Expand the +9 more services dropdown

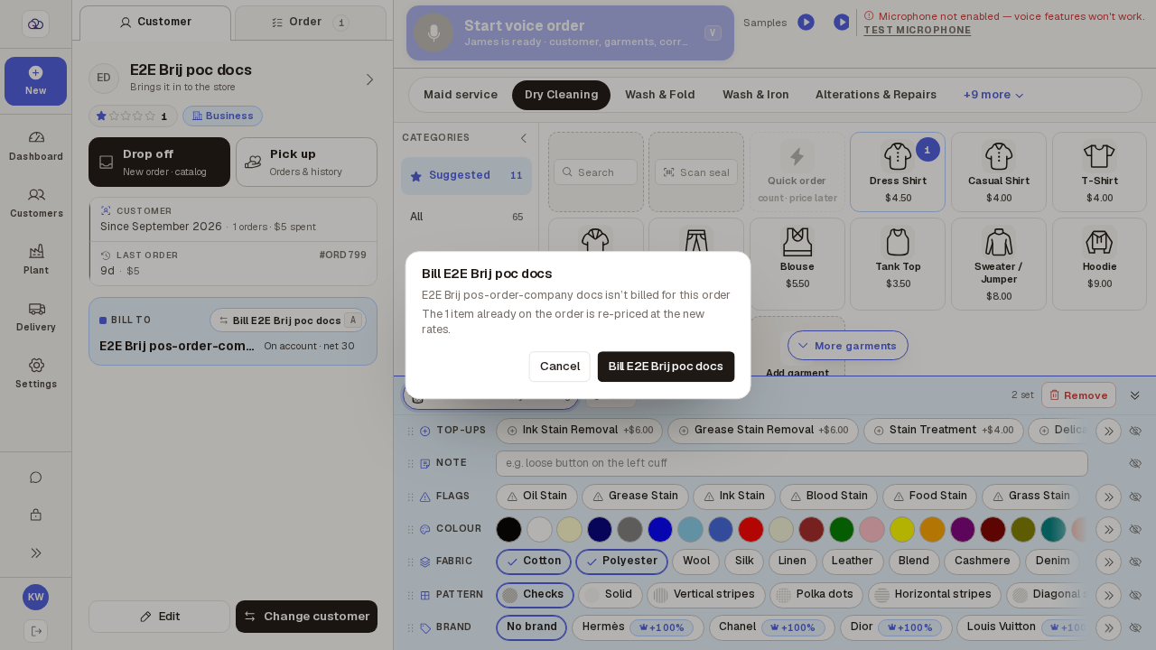click(x=993, y=95)
